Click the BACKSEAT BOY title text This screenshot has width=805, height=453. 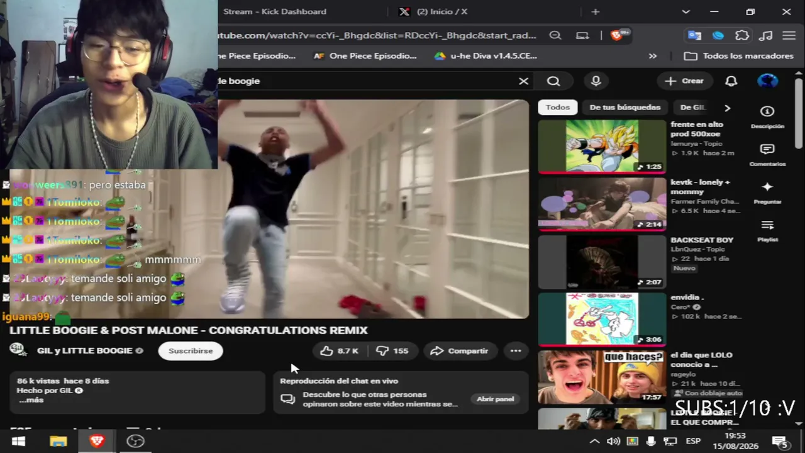(x=702, y=240)
